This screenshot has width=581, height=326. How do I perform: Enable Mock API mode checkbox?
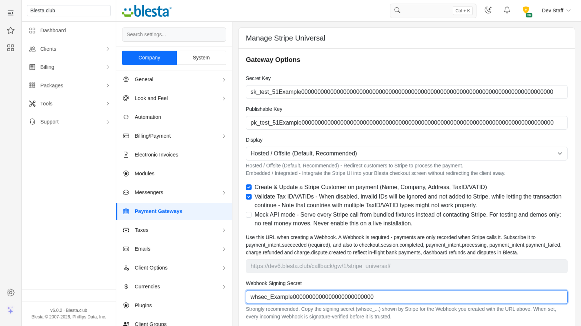click(x=249, y=215)
